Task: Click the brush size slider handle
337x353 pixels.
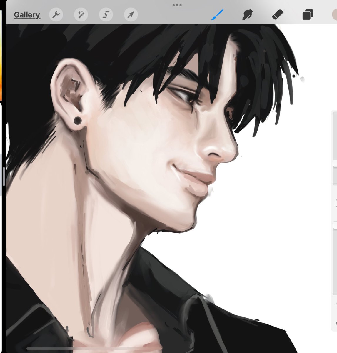Action: pos(335,164)
